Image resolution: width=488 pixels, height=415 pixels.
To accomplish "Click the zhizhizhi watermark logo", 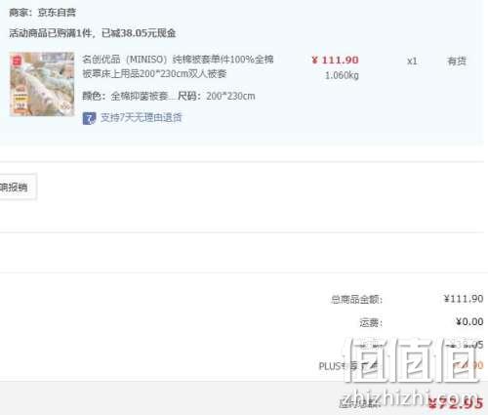I will 412,371.
